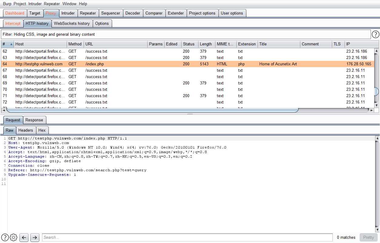
Task: Switch to the Target tab
Action: click(35, 13)
